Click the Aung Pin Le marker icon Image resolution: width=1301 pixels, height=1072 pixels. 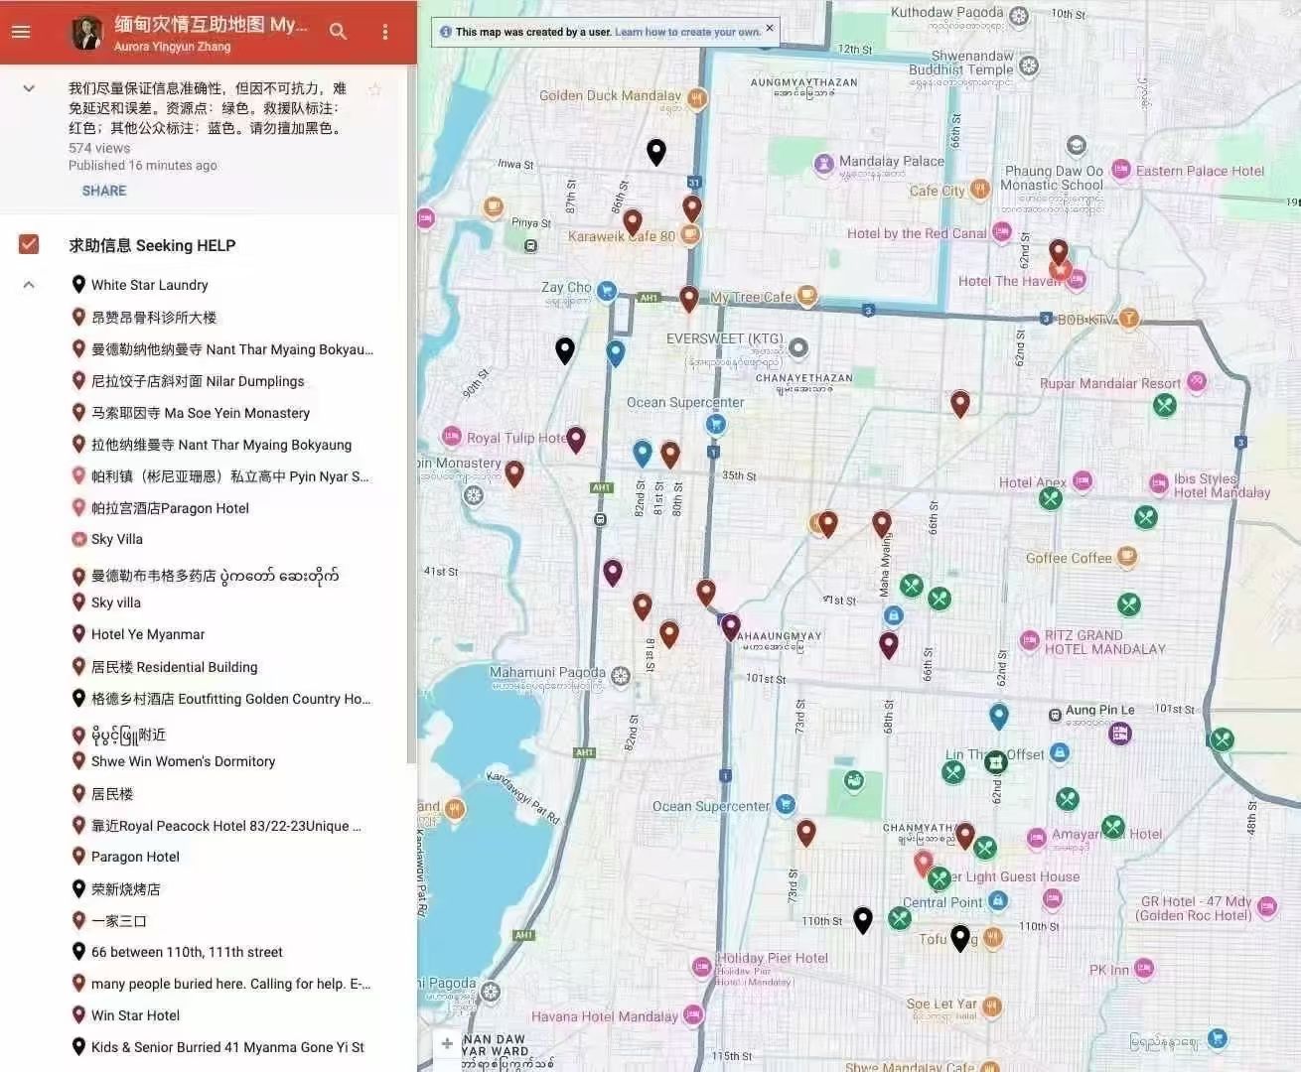[1055, 715]
